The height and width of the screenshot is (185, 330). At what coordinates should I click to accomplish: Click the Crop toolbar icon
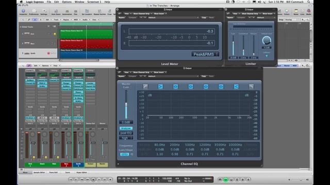(109, 12)
